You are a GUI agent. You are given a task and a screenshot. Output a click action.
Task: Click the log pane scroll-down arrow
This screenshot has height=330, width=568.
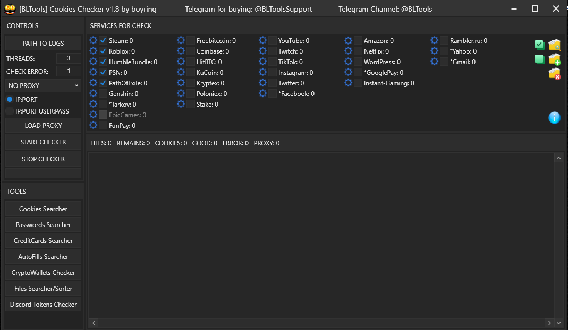(x=558, y=323)
